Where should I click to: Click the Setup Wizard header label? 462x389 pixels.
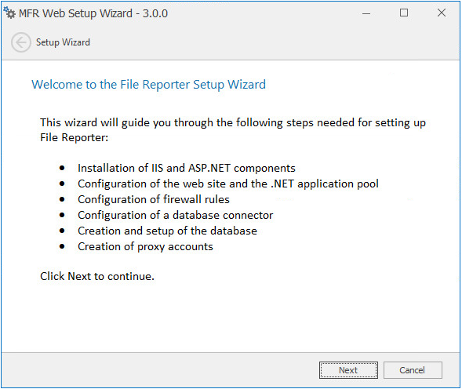63,42
